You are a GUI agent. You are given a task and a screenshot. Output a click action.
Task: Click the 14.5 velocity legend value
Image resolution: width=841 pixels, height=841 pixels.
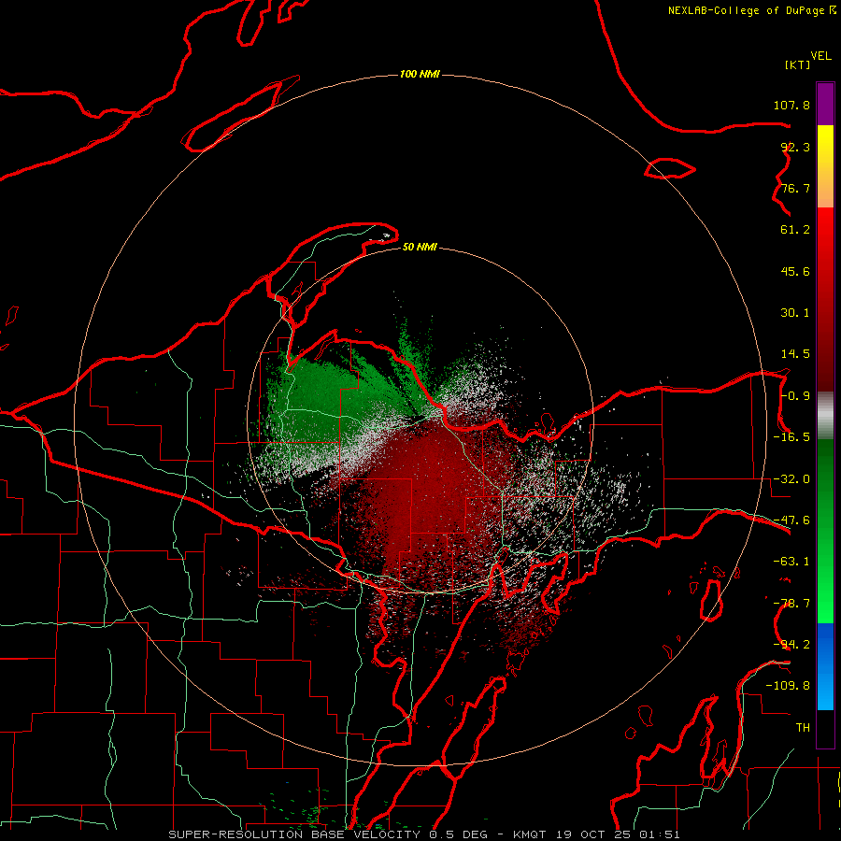point(795,354)
